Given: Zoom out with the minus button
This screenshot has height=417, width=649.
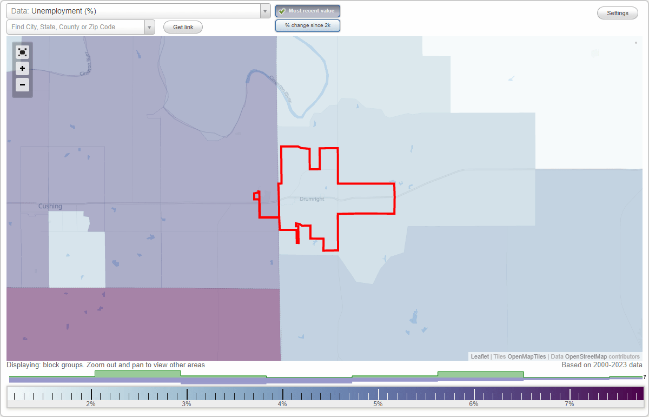Looking at the screenshot, I should [22, 84].
